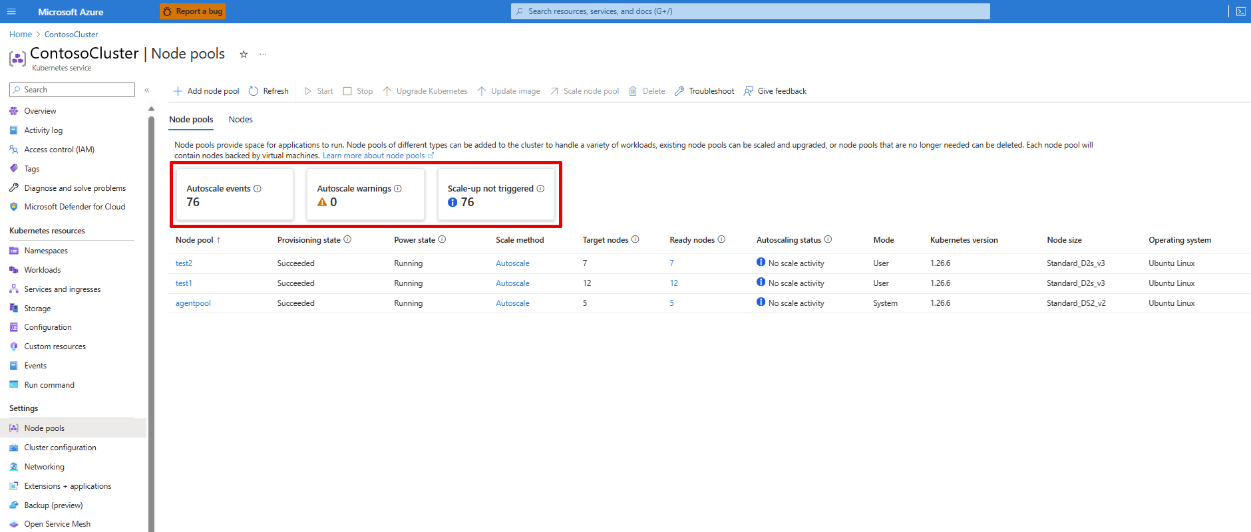Image resolution: width=1251 pixels, height=532 pixels.
Task: Refresh the node pools list
Action: click(x=269, y=91)
